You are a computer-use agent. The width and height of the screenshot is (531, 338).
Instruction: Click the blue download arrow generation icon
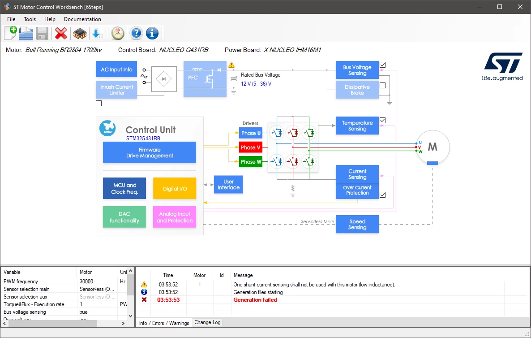coord(98,33)
